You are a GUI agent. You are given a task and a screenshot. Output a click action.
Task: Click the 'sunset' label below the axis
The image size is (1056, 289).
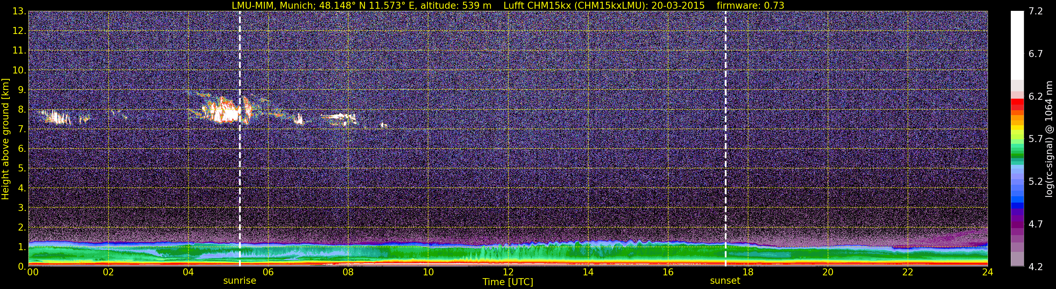click(x=725, y=281)
